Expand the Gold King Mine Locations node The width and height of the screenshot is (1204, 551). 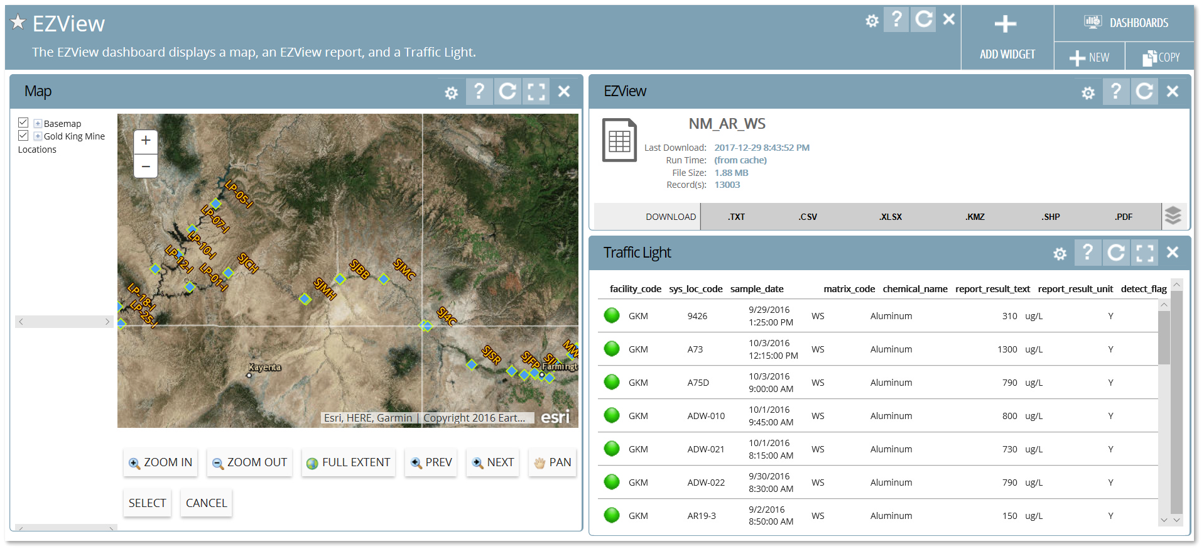38,136
